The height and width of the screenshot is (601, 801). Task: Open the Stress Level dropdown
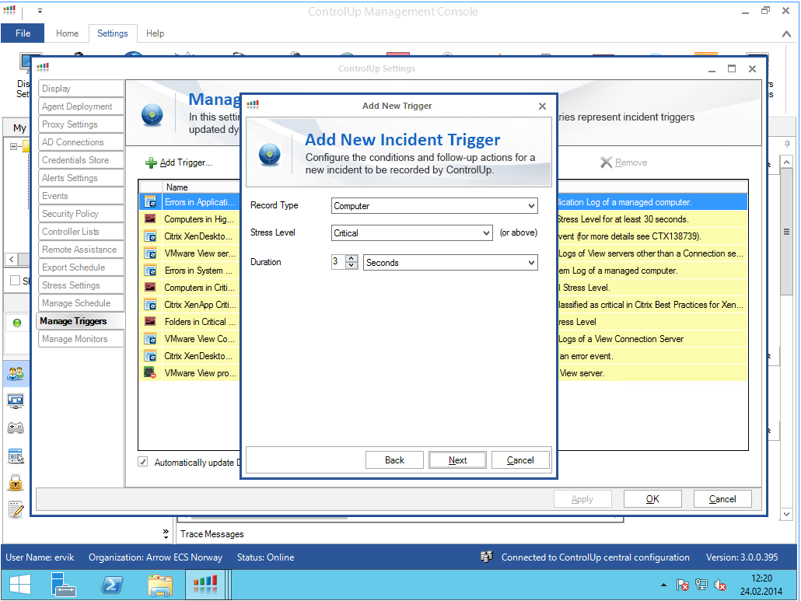pos(486,232)
